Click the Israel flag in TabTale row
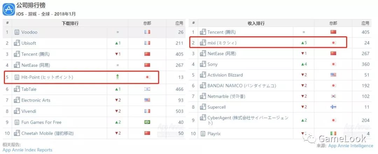The width and height of the screenshot is (378, 154). [x=147, y=89]
